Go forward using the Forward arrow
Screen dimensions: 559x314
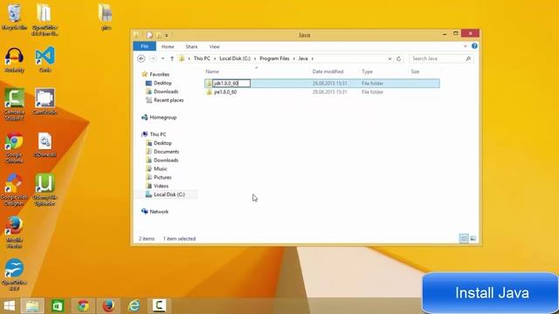click(x=153, y=58)
